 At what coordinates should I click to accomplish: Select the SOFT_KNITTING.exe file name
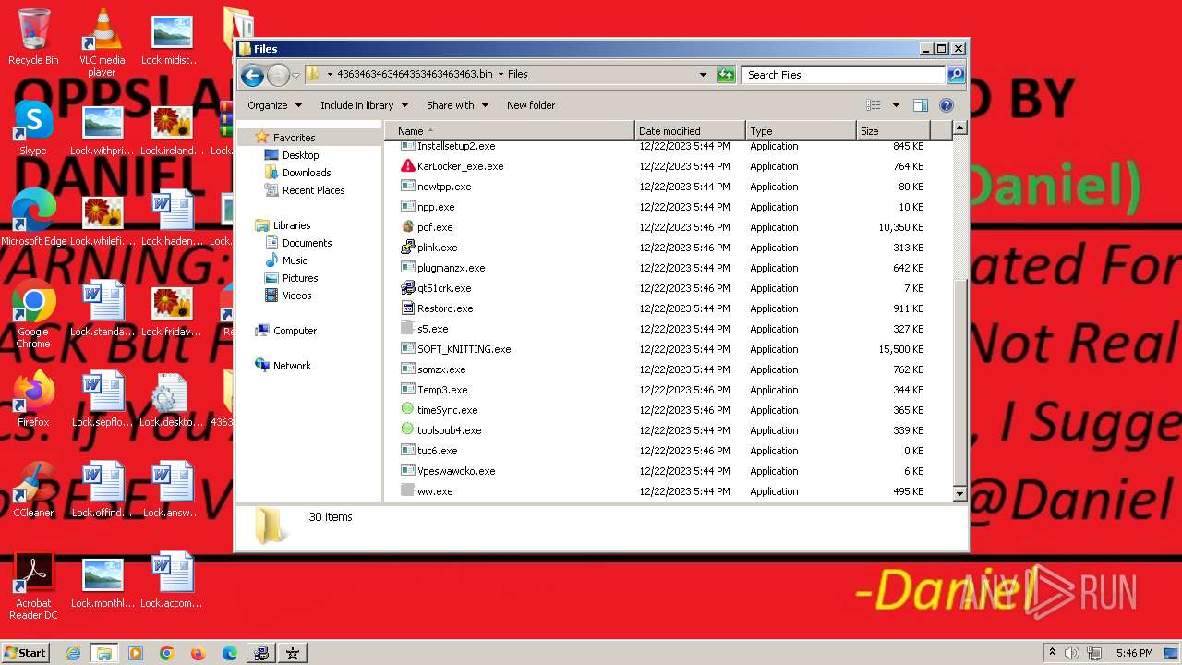pyautogui.click(x=464, y=349)
